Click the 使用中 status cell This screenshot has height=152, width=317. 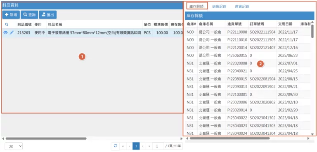[40, 32]
